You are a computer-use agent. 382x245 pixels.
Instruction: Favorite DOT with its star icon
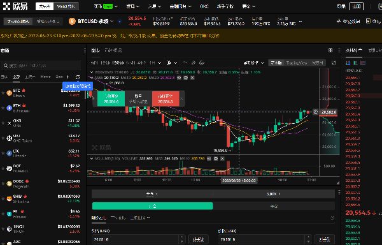[x=3, y=168]
